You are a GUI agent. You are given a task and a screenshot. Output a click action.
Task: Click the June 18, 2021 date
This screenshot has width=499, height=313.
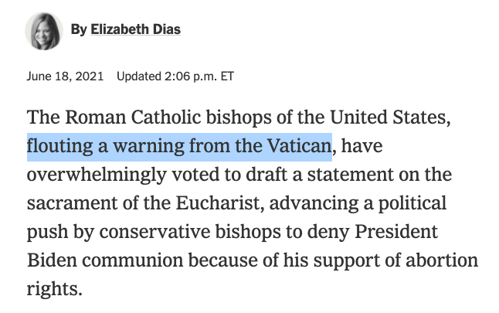click(65, 77)
